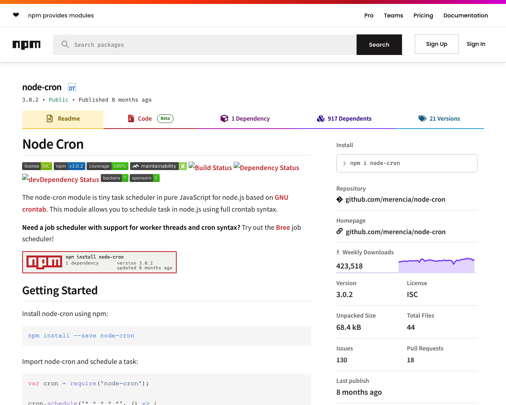Click the npm v3.0.2 badge
Screen dimensions: 506x405
point(70,166)
